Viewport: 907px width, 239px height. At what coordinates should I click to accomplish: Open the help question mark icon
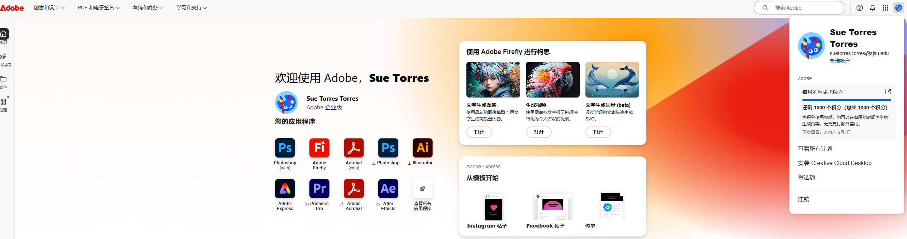(x=860, y=8)
